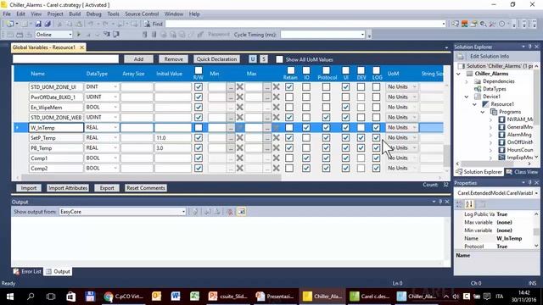Toggle Protocol checkbox for Comp1 row

(x=326, y=158)
